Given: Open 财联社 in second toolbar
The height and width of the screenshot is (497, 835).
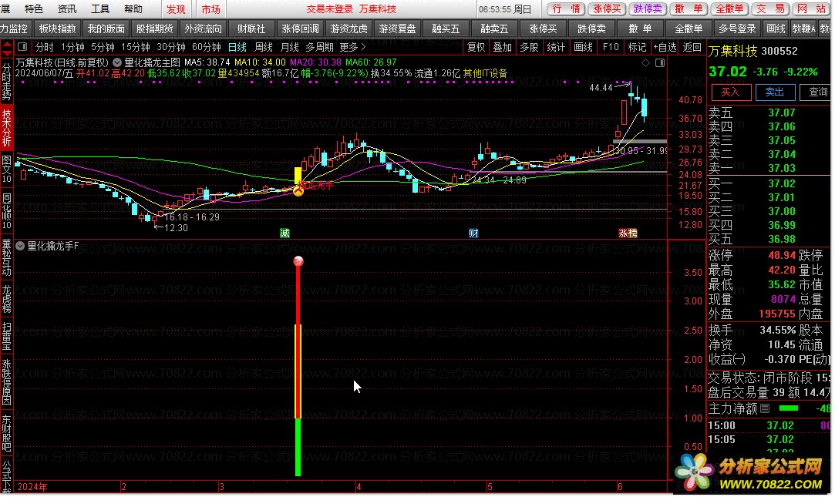Looking at the screenshot, I should (251, 29).
